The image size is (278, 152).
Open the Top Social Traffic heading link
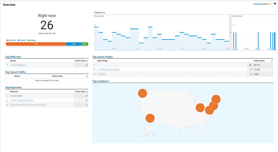tap(16, 72)
